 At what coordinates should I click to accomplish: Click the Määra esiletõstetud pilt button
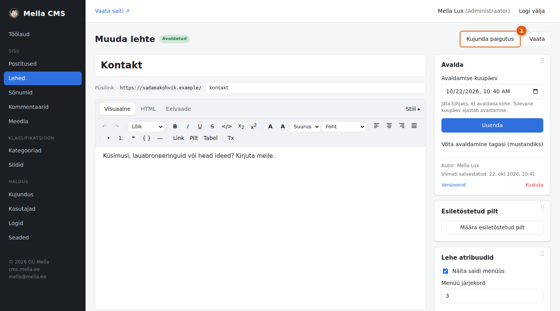coord(492,227)
